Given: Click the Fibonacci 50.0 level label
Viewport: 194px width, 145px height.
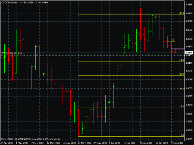Looking at the screenshot, I should [x=182, y=74].
